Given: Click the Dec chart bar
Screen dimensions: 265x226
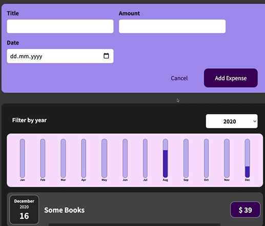Looking at the screenshot, I should click(x=247, y=158).
